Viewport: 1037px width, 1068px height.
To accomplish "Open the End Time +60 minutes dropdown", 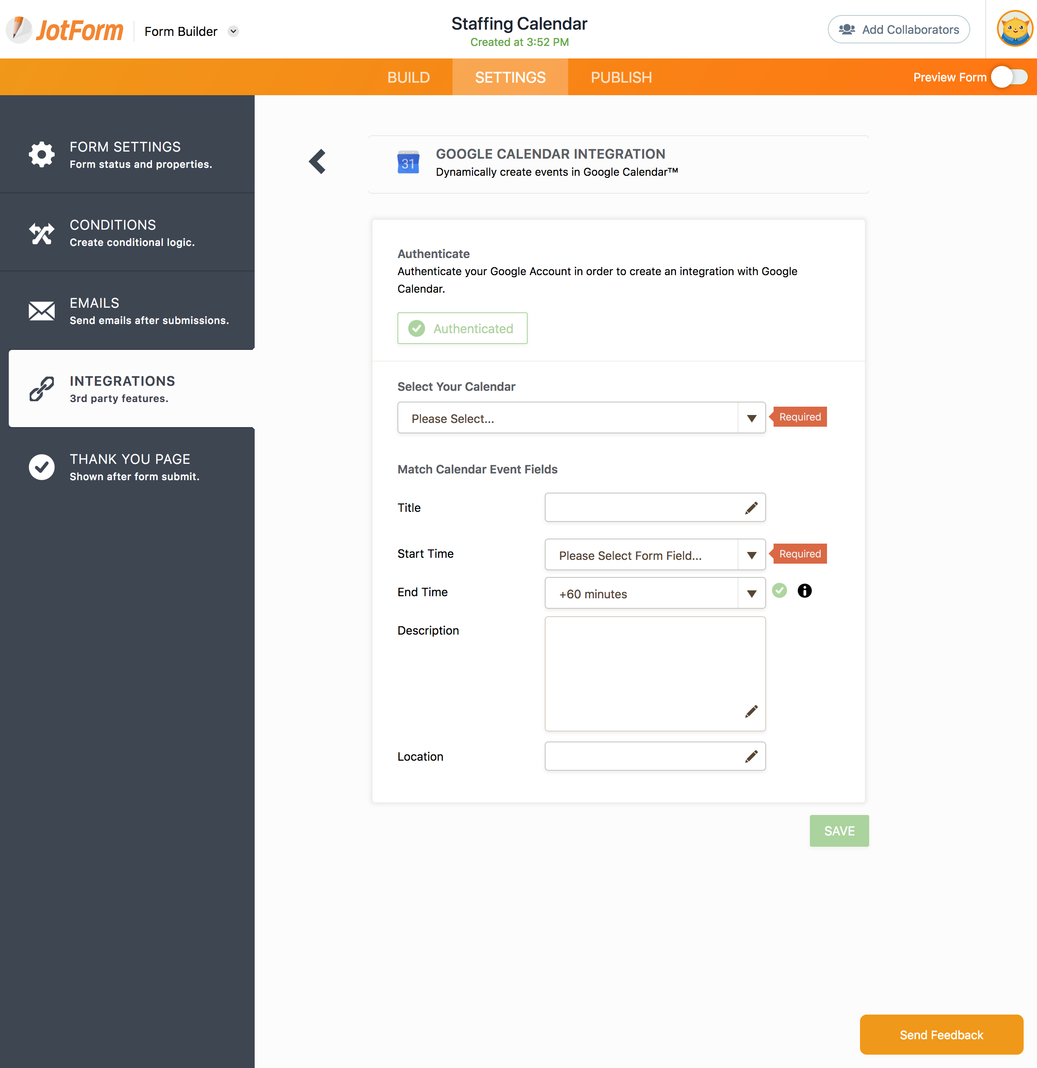I will point(655,593).
